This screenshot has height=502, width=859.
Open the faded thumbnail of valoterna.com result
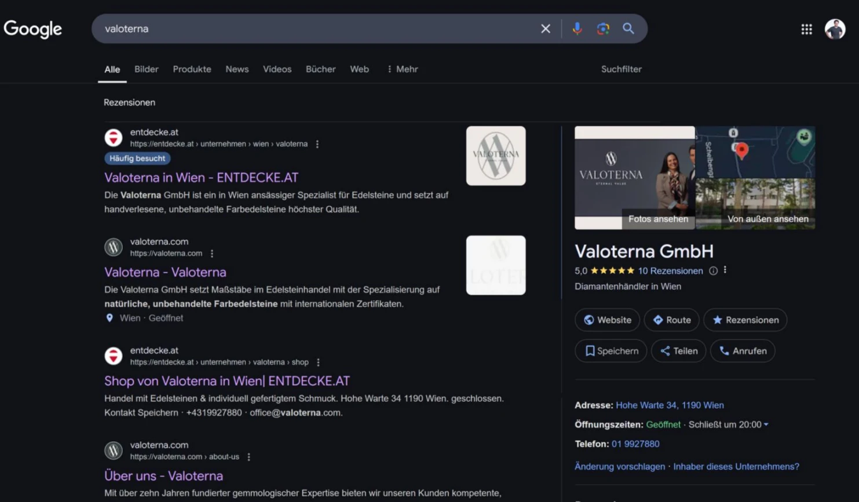point(496,265)
